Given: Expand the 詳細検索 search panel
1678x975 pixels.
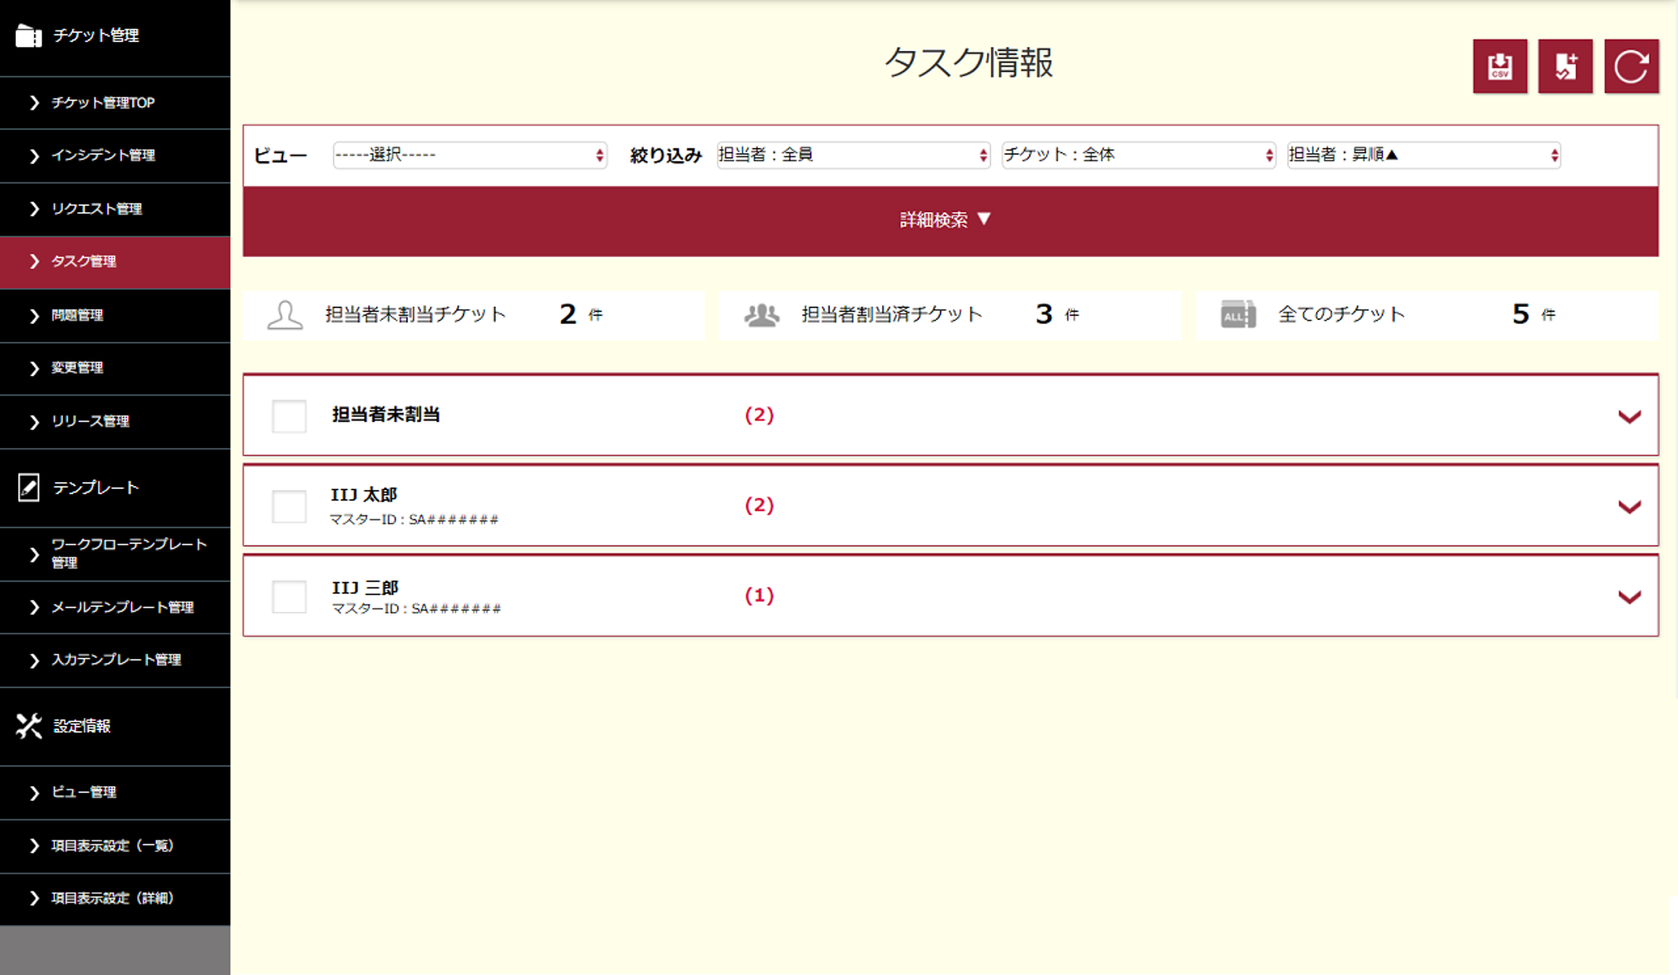Looking at the screenshot, I should [x=950, y=220].
